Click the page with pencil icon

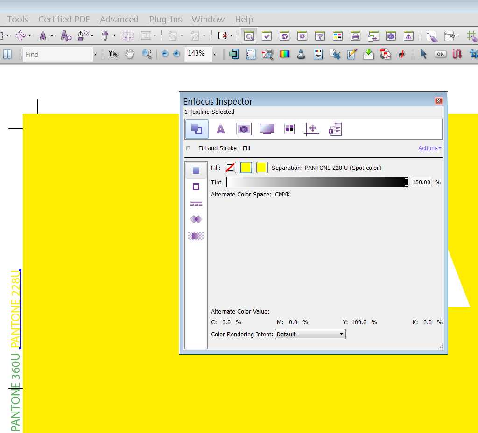[432, 36]
